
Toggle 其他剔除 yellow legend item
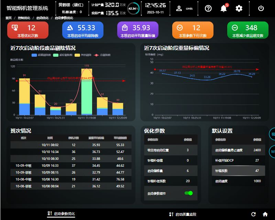pyautogui.click(x=83, y=55)
